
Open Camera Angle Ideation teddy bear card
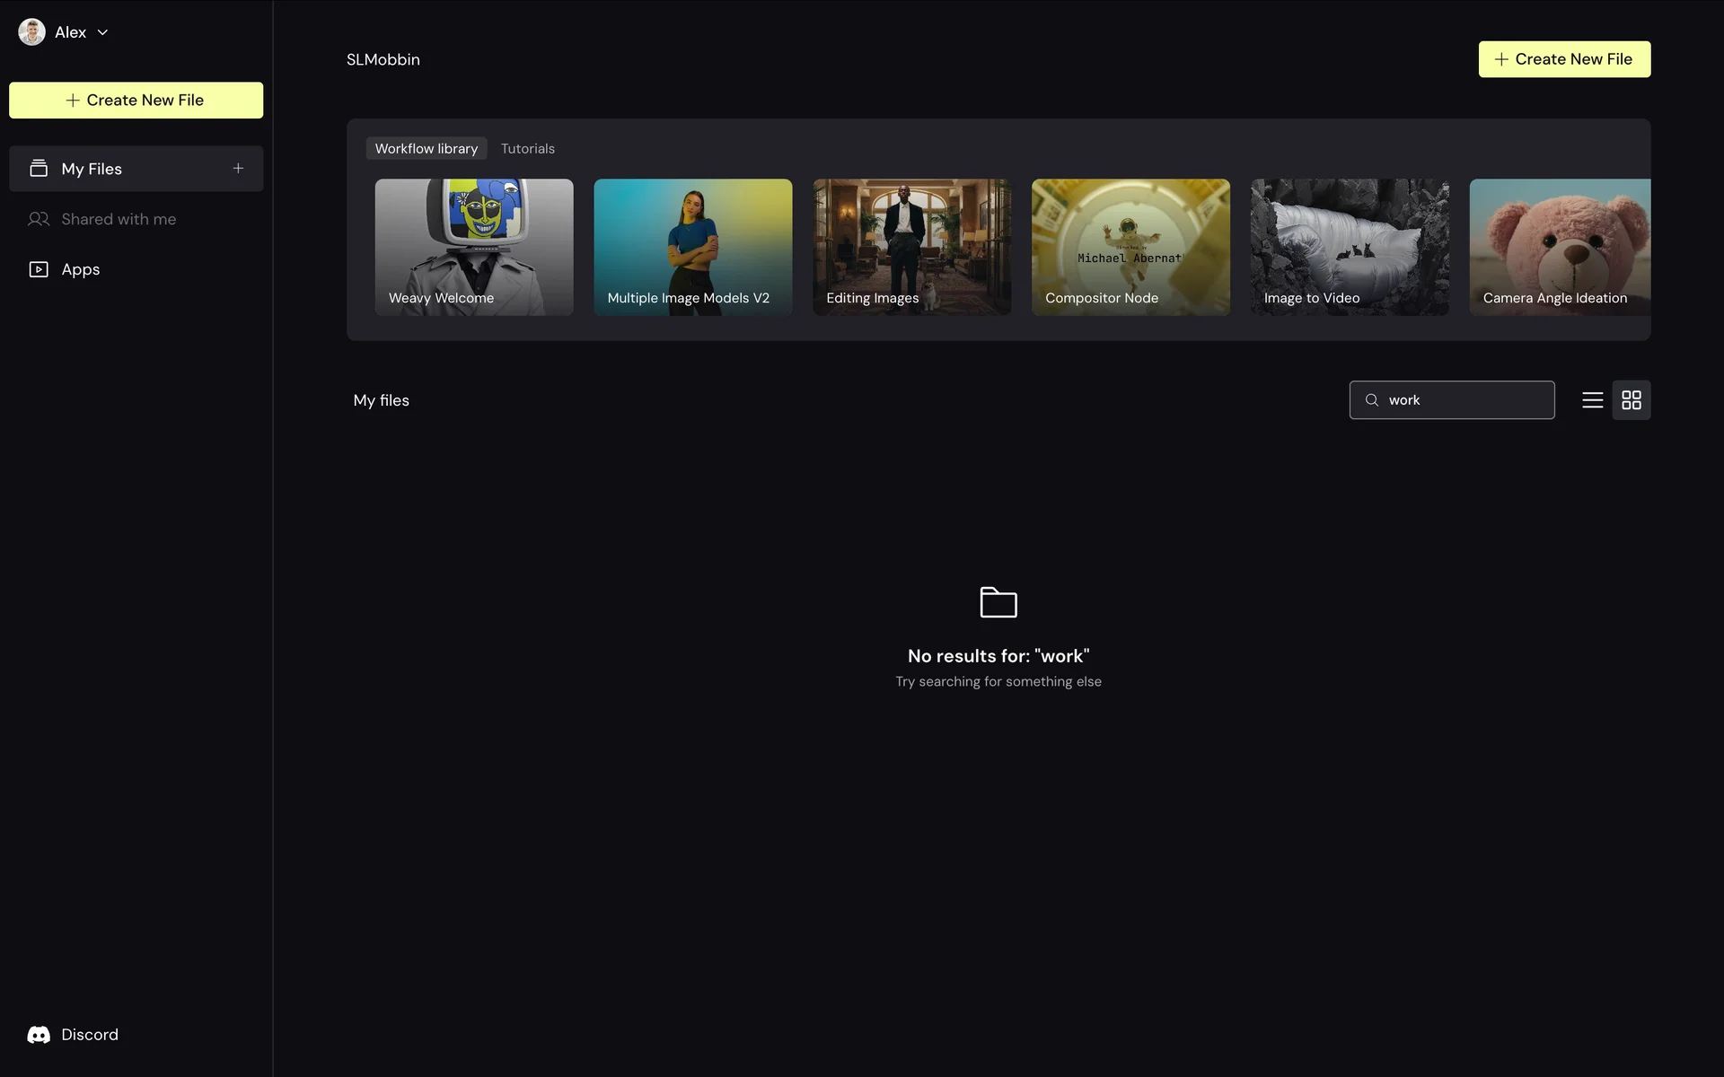[1559, 247]
